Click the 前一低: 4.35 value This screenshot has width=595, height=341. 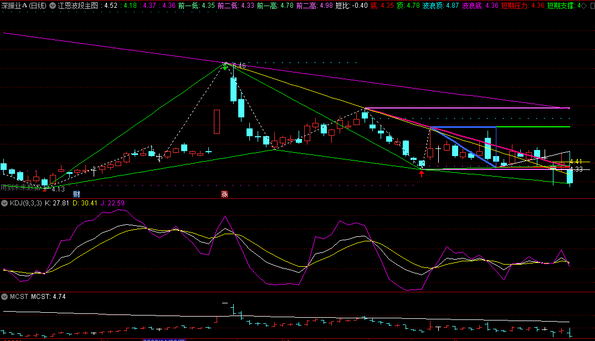pos(197,6)
